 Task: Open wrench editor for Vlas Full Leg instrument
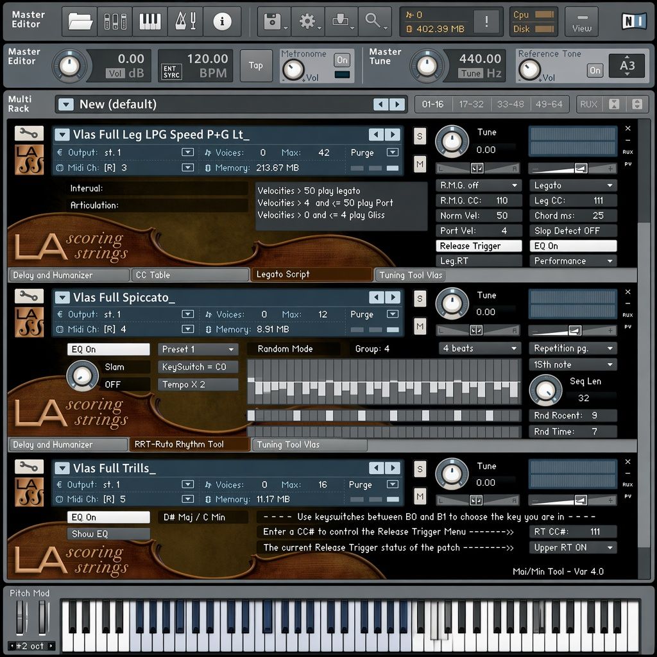pos(29,133)
